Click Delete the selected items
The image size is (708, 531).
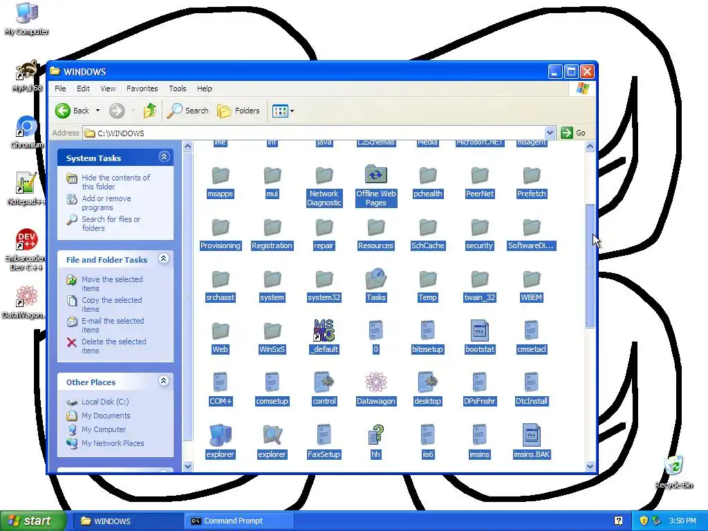pos(114,346)
